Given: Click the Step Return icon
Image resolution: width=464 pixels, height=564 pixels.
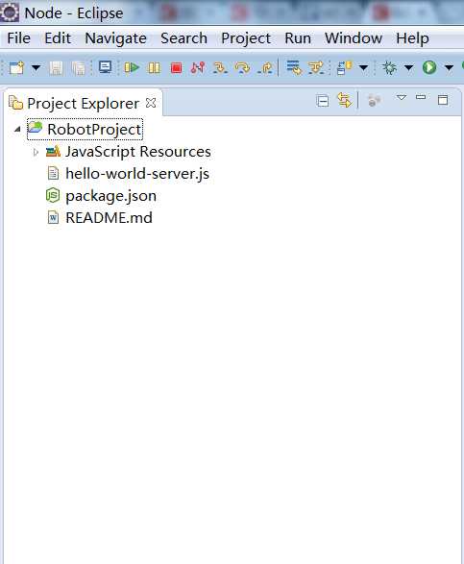Looking at the screenshot, I should point(265,67).
